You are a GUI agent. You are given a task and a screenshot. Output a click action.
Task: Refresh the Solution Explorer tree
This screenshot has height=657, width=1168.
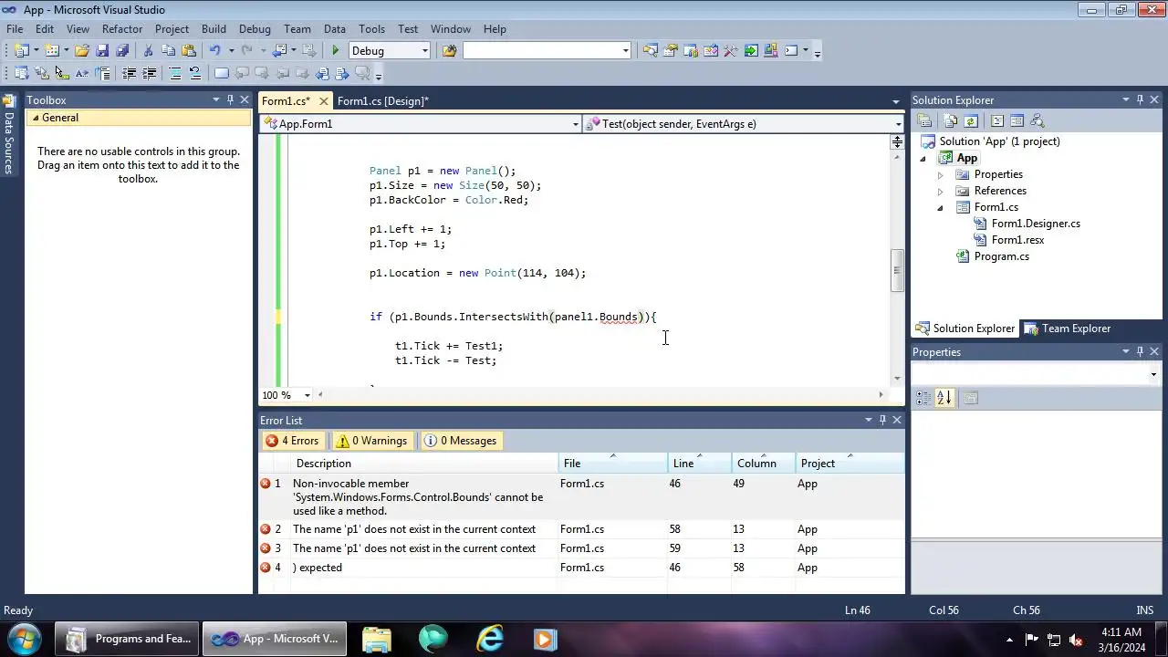point(971,121)
